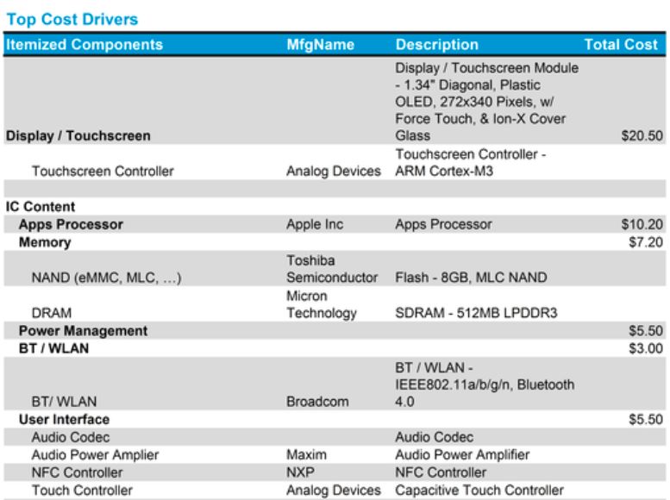Viewport: 670px width, 500px height.
Task: Click the bold 'BT / WLAN' category label
Action: 53,348
